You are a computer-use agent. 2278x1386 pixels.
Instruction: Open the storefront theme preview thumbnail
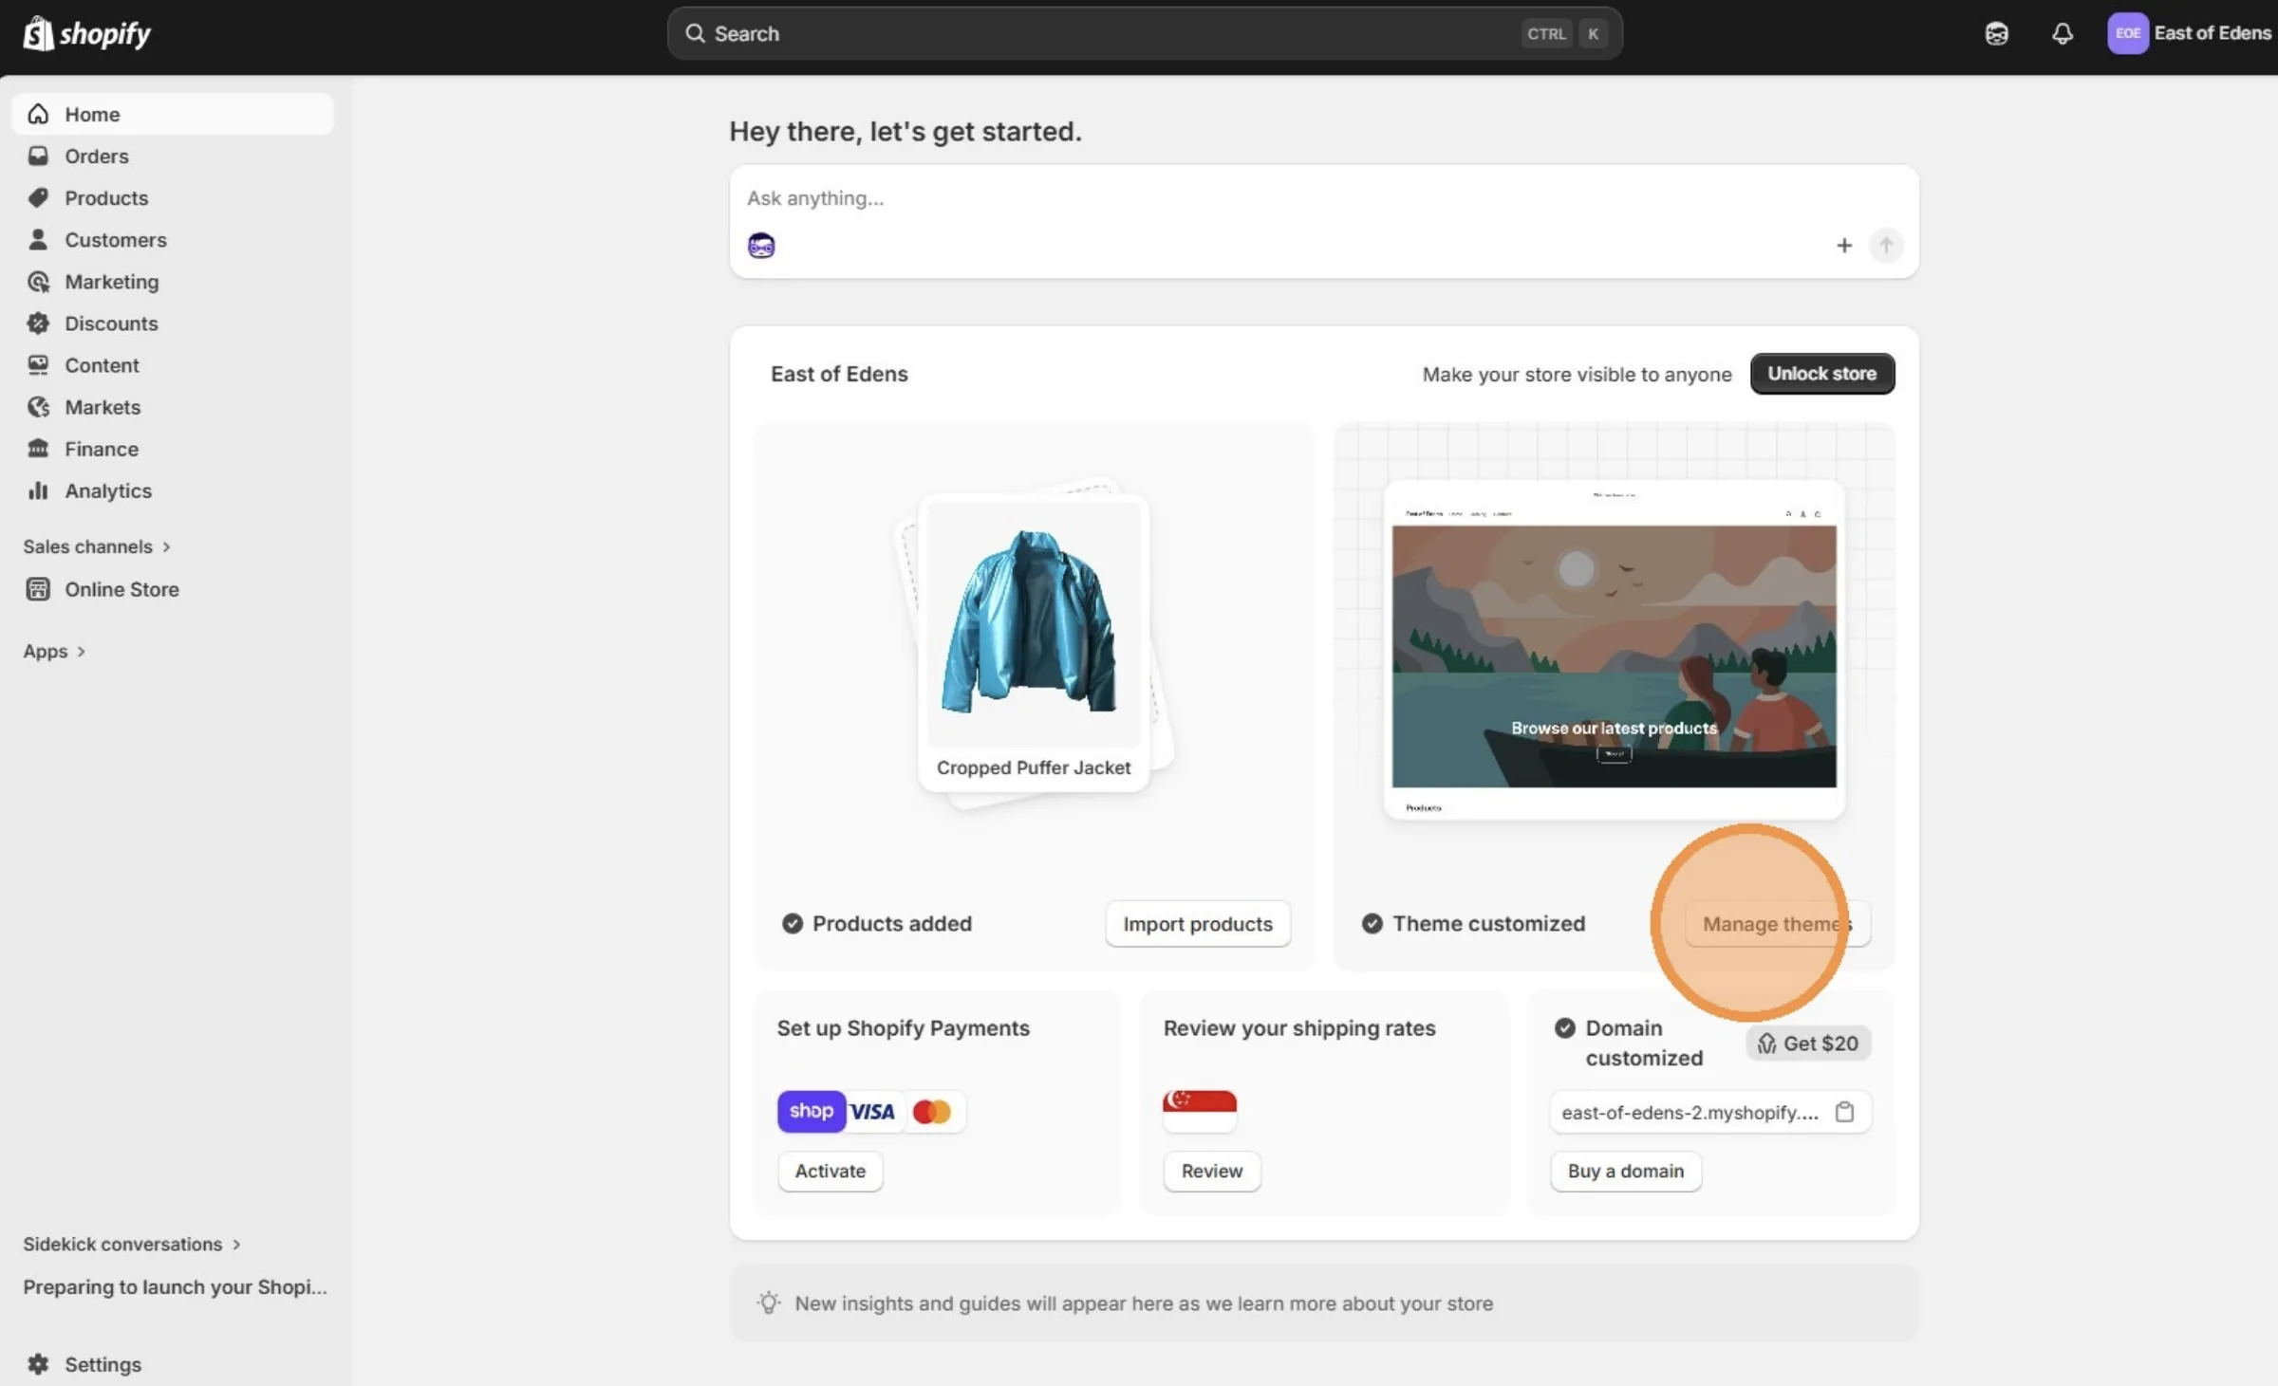tap(1614, 649)
